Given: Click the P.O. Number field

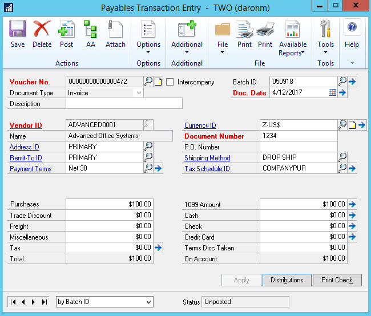Looking at the screenshot, I should pos(299,147).
